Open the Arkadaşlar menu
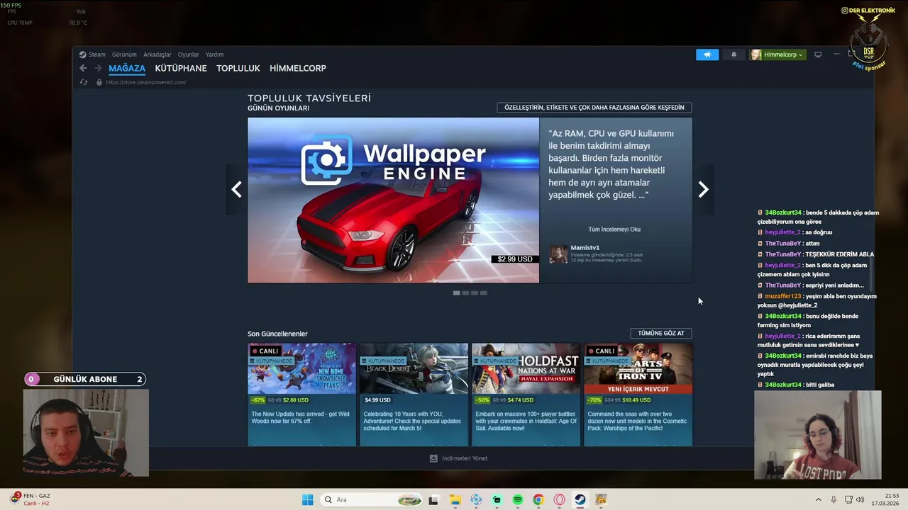This screenshot has width=908, height=510. pyautogui.click(x=157, y=55)
